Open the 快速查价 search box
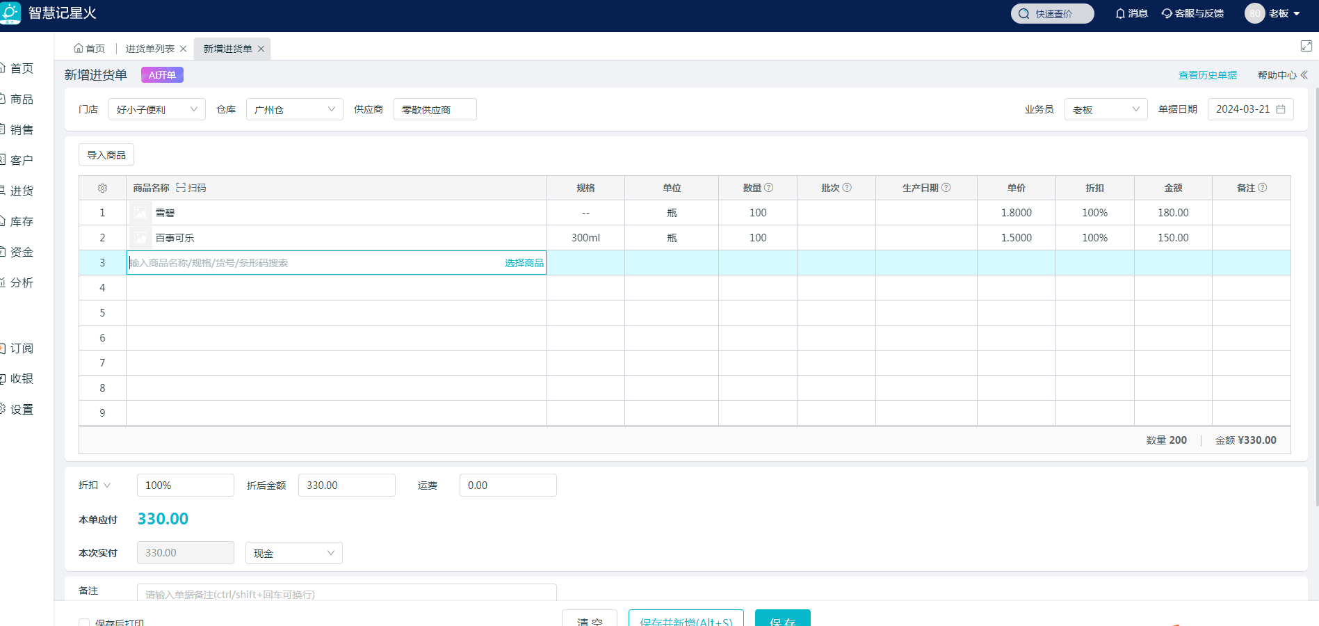1319x626 pixels. [x=1052, y=14]
